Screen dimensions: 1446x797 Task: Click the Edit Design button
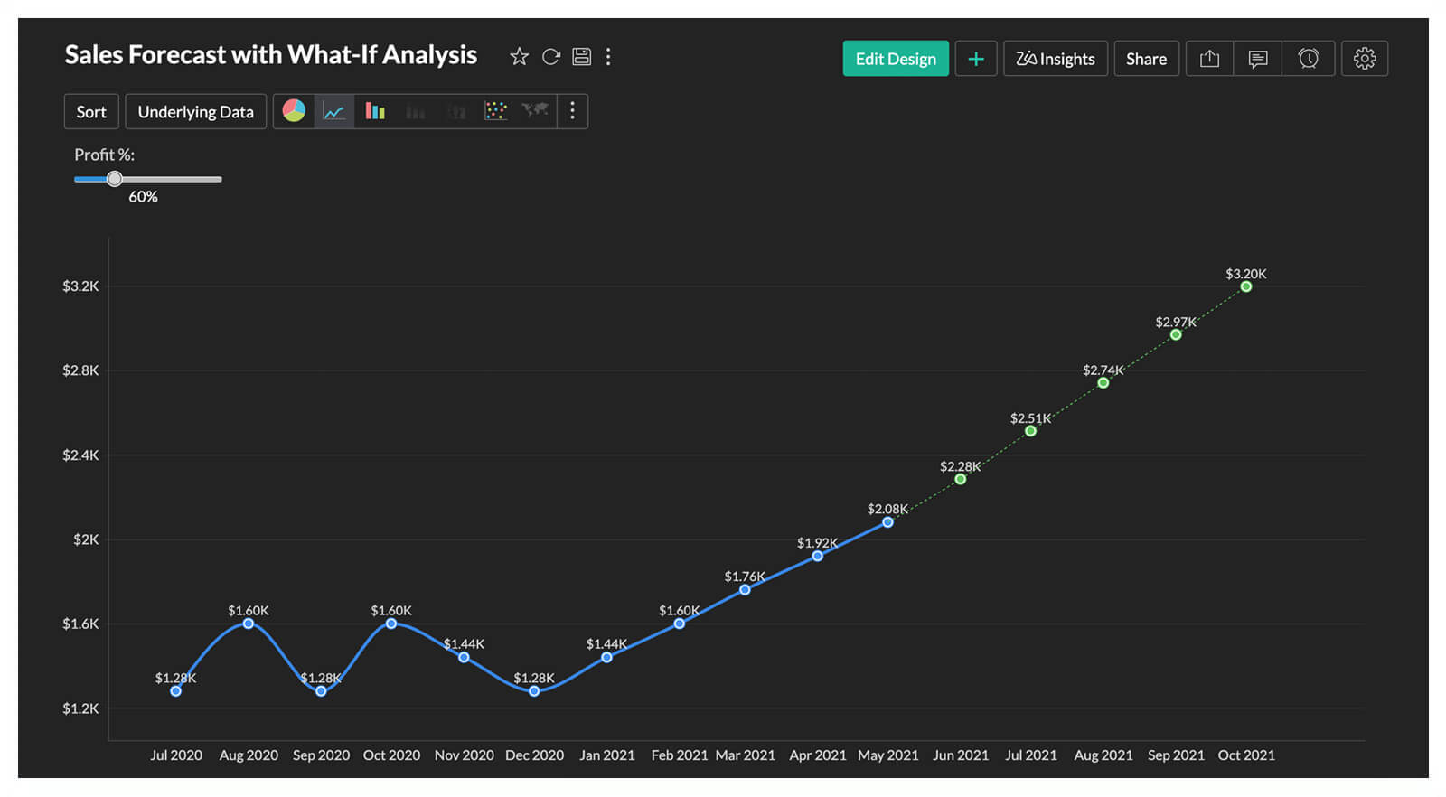pyautogui.click(x=896, y=59)
